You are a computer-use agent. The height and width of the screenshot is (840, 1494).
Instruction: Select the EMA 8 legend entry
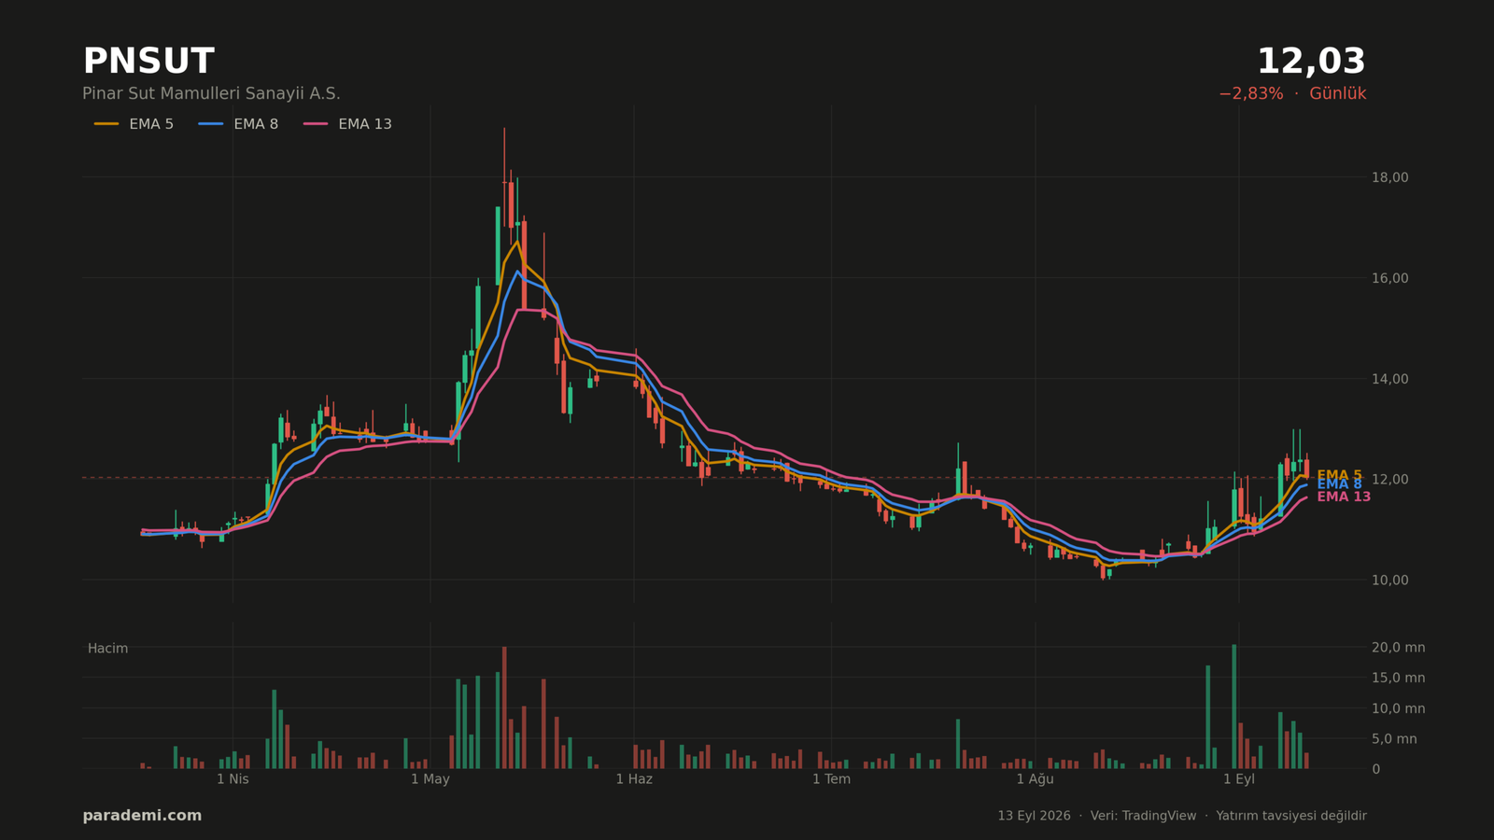point(238,124)
